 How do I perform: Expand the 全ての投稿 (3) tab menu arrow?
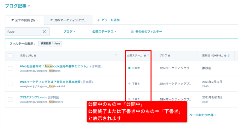click(x=37, y=20)
